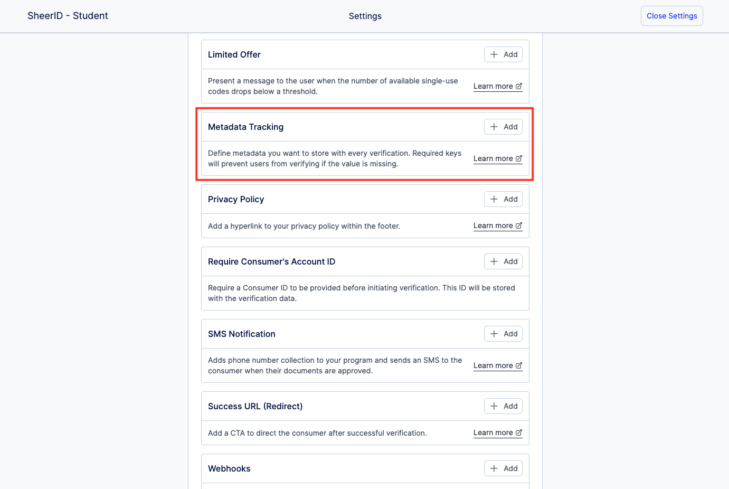Open Learn more for Privacy Policy
The height and width of the screenshot is (489, 729).
[493, 225]
